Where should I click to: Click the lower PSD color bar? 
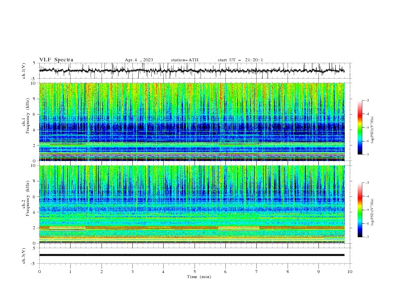point(360,210)
